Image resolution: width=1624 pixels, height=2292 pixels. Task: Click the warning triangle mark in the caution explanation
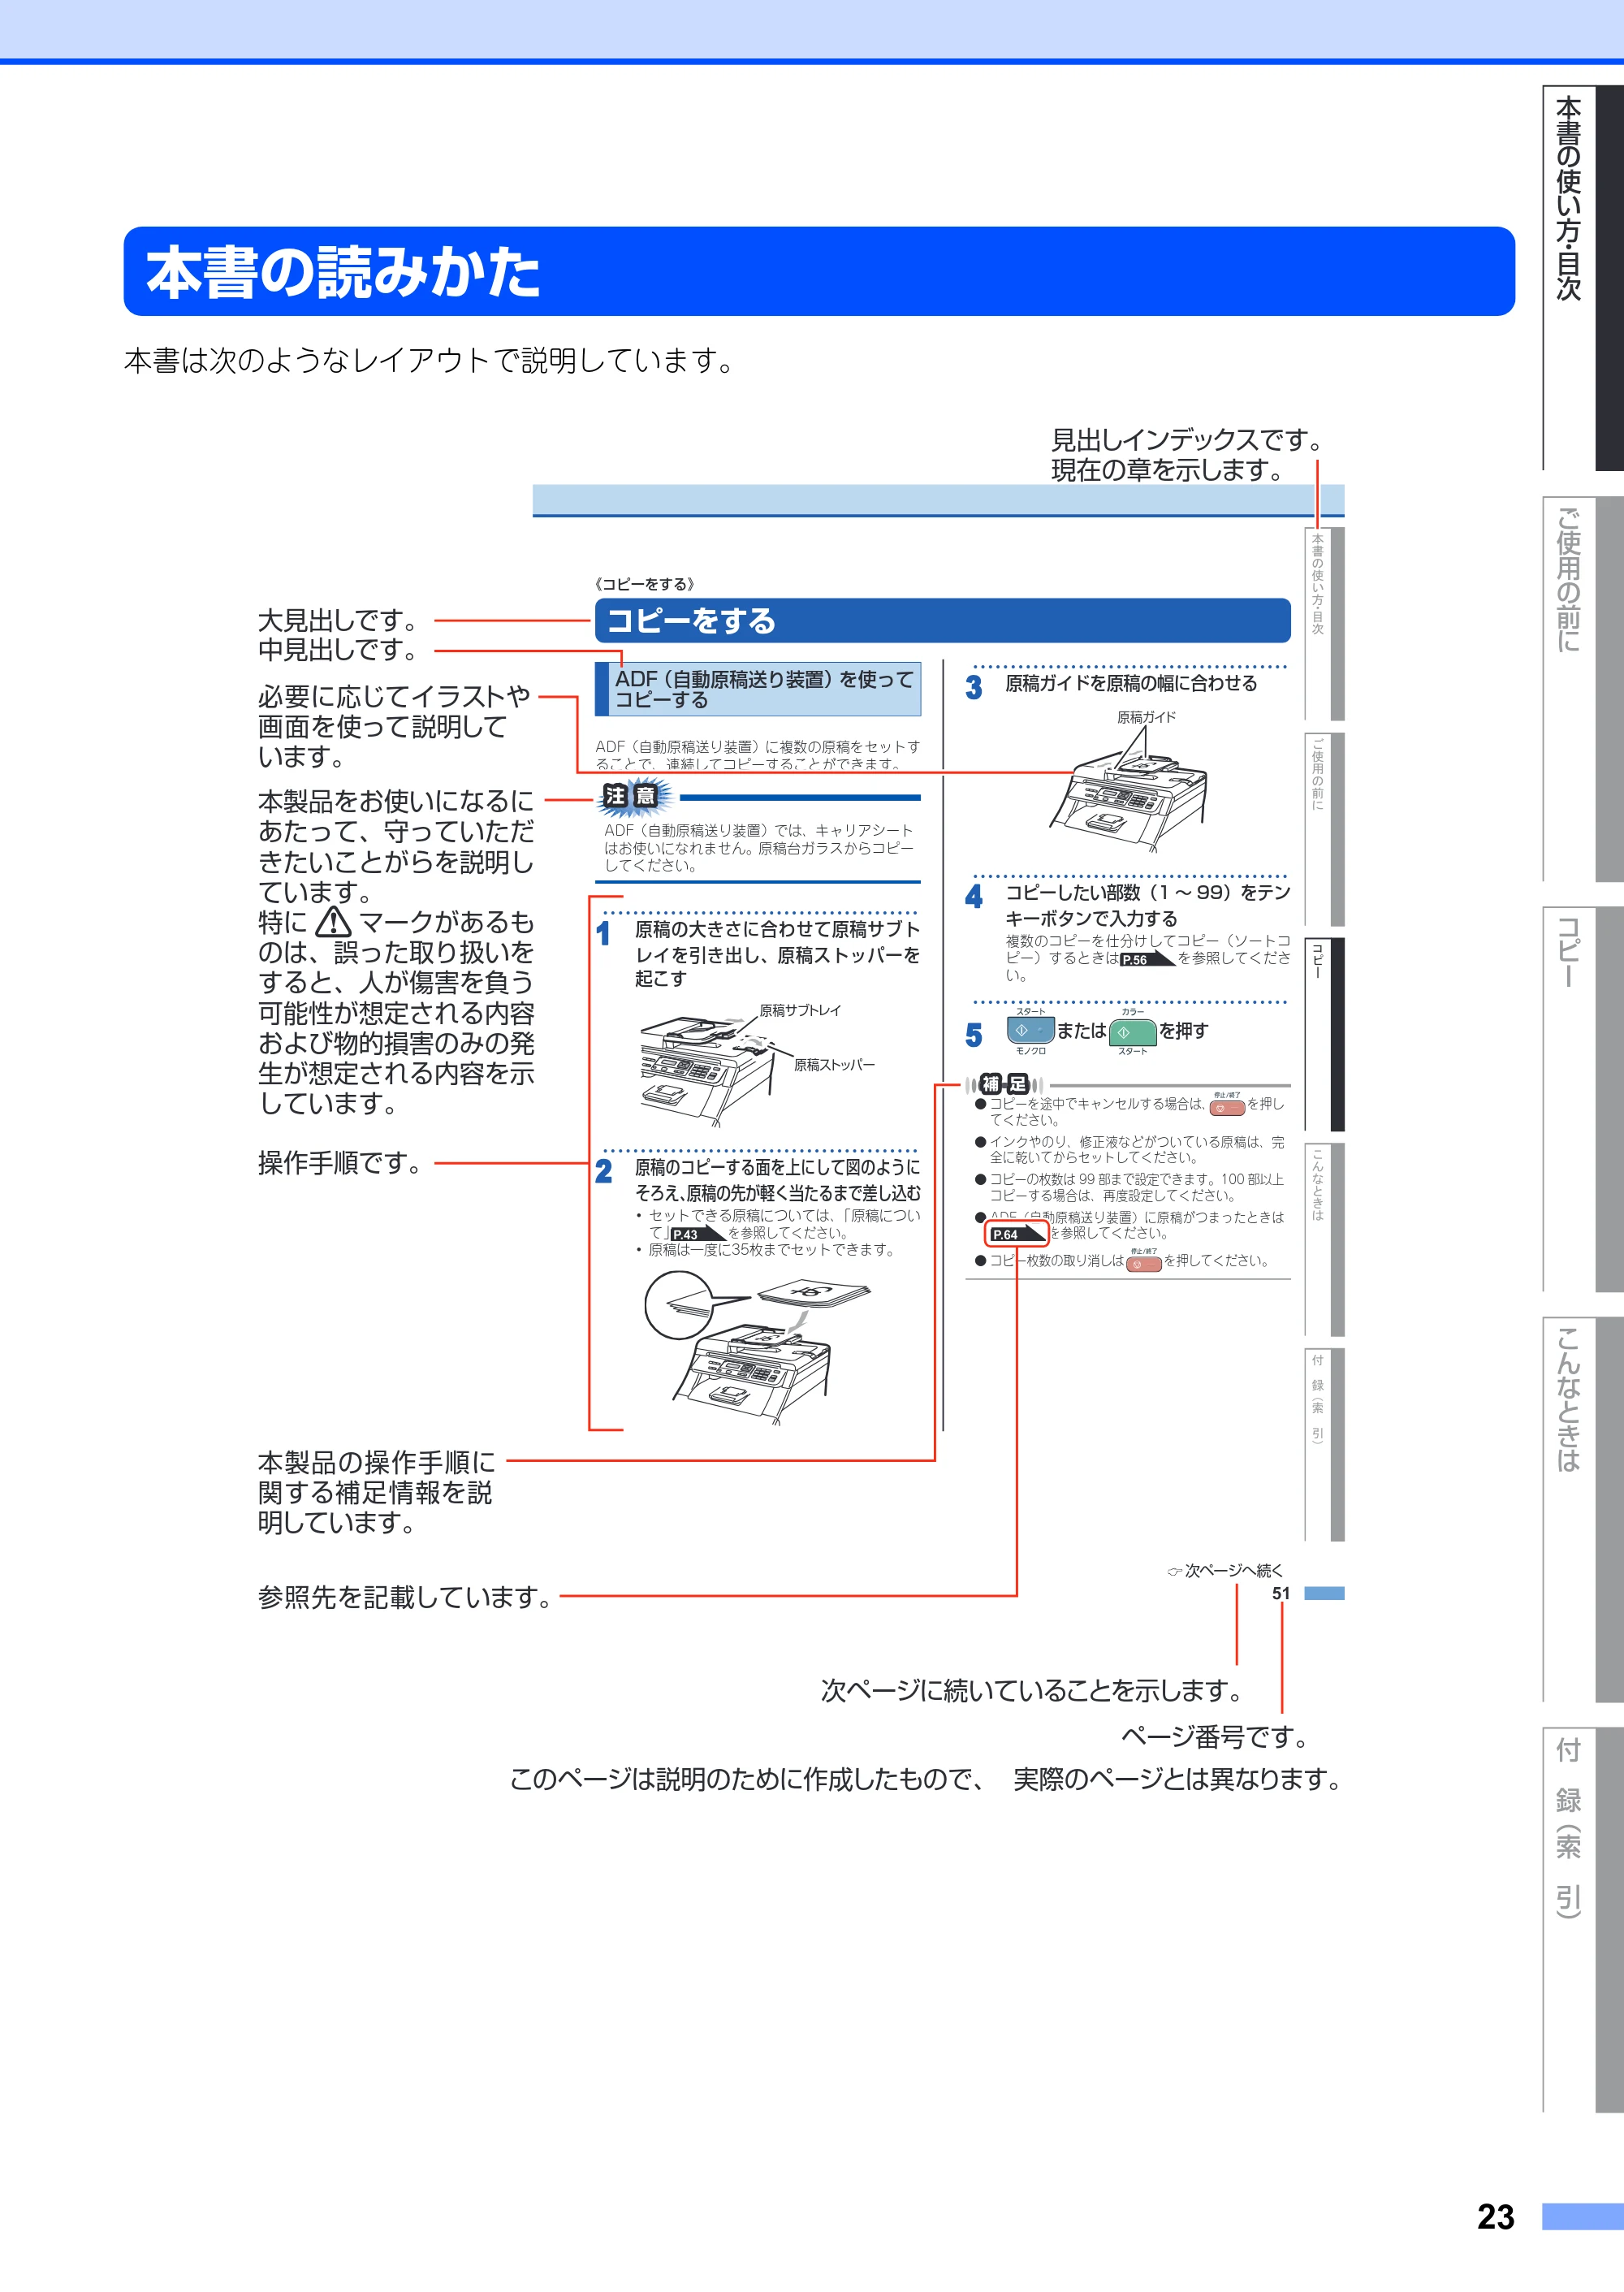pyautogui.click(x=333, y=921)
